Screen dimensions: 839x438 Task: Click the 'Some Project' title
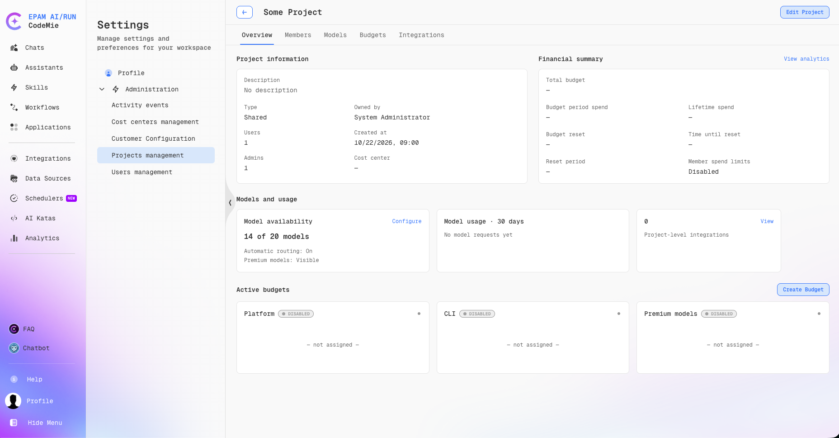click(293, 12)
